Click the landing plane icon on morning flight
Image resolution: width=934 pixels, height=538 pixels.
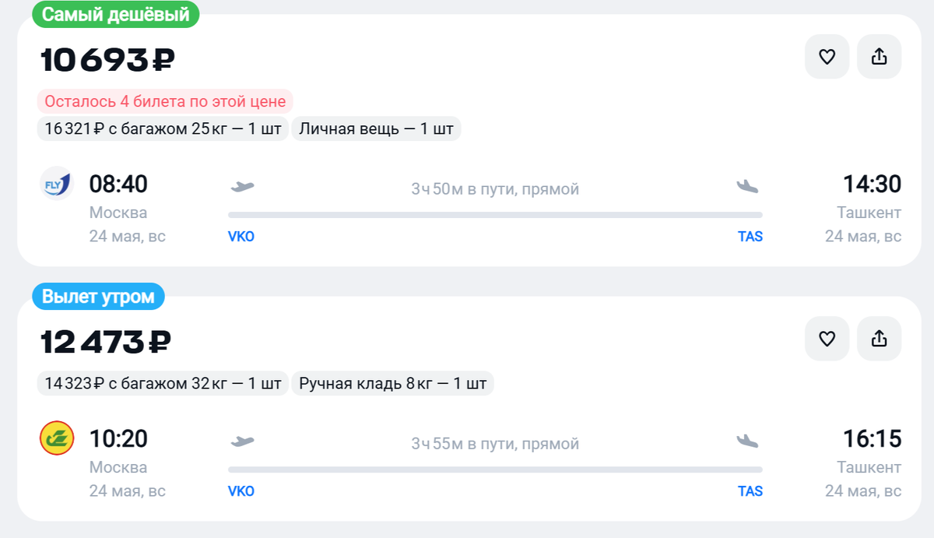click(747, 441)
